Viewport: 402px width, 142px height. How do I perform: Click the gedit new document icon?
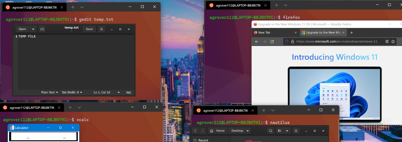[42, 29]
